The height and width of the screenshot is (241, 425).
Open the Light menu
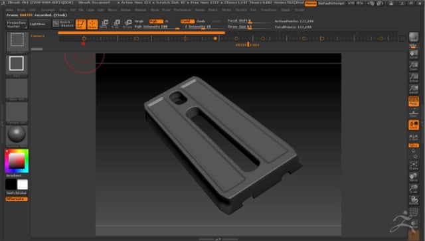(x=100, y=10)
